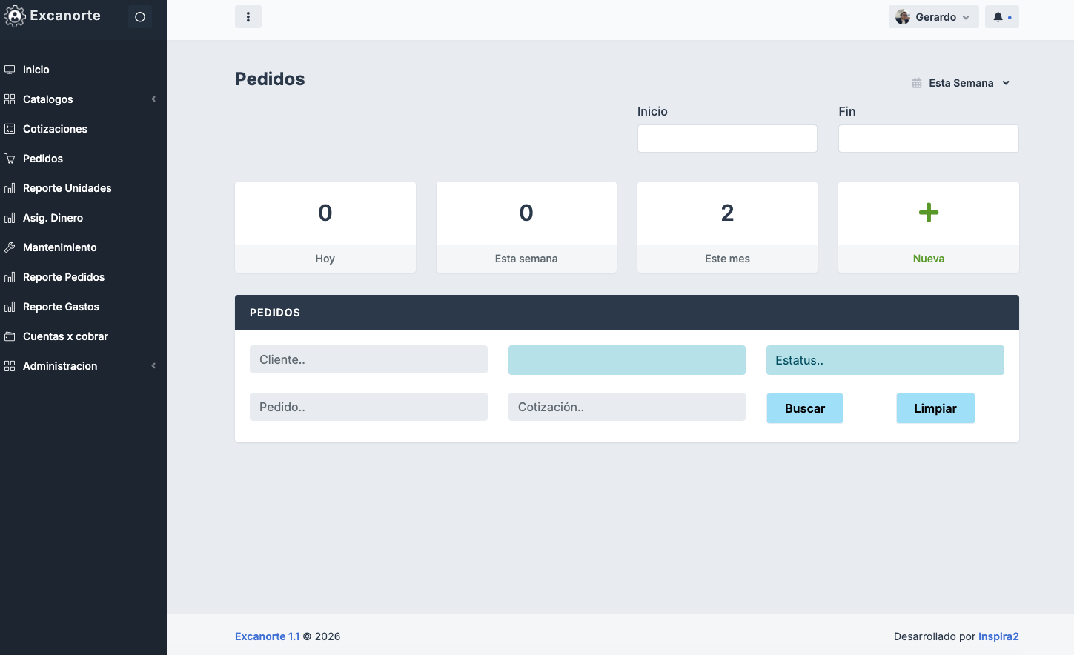The height and width of the screenshot is (655, 1074).
Task: Open the three-dot vertical menu
Action: coord(248,17)
